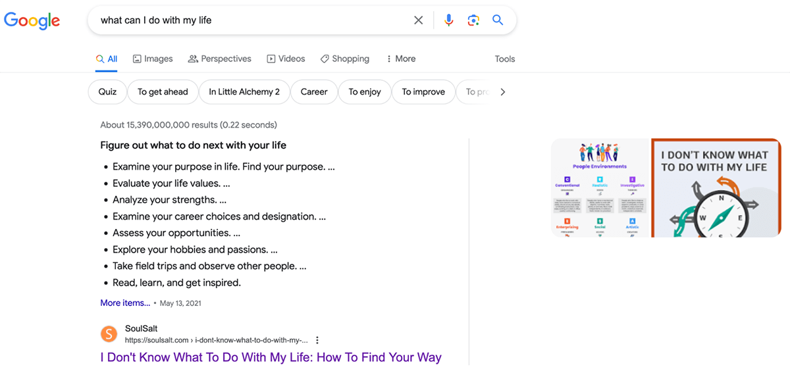Open the soulsalt.com URL breadcrumb
The image size is (790, 375).
(x=217, y=340)
